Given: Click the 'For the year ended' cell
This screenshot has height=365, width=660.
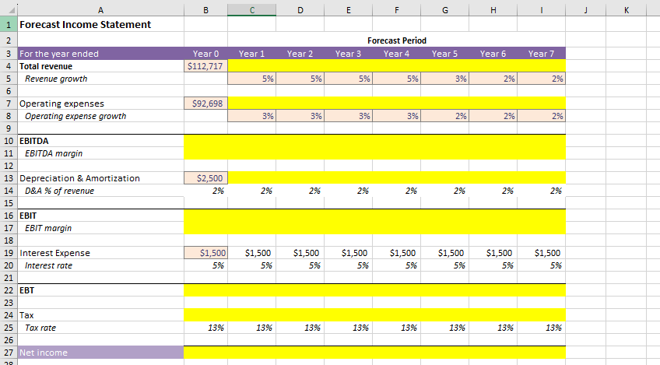Looking at the screenshot, I should point(100,54).
